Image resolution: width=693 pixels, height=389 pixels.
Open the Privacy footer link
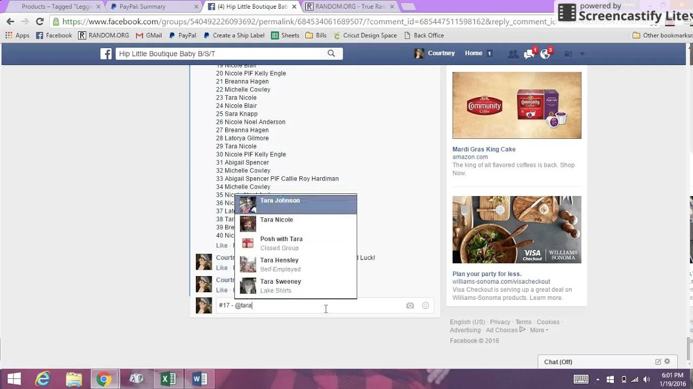[x=500, y=322]
